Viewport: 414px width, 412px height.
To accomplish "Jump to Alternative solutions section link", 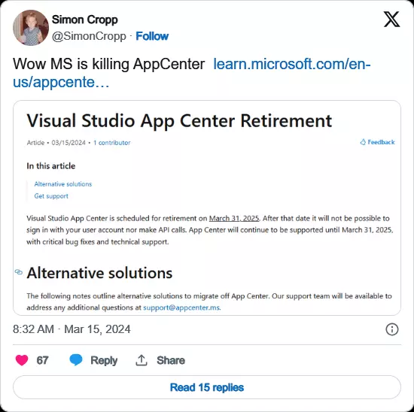I will [63, 184].
